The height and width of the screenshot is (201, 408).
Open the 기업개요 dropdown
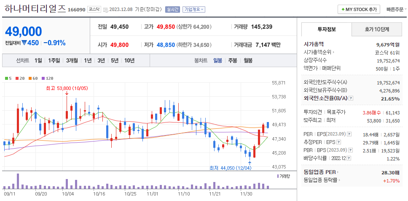194,9
